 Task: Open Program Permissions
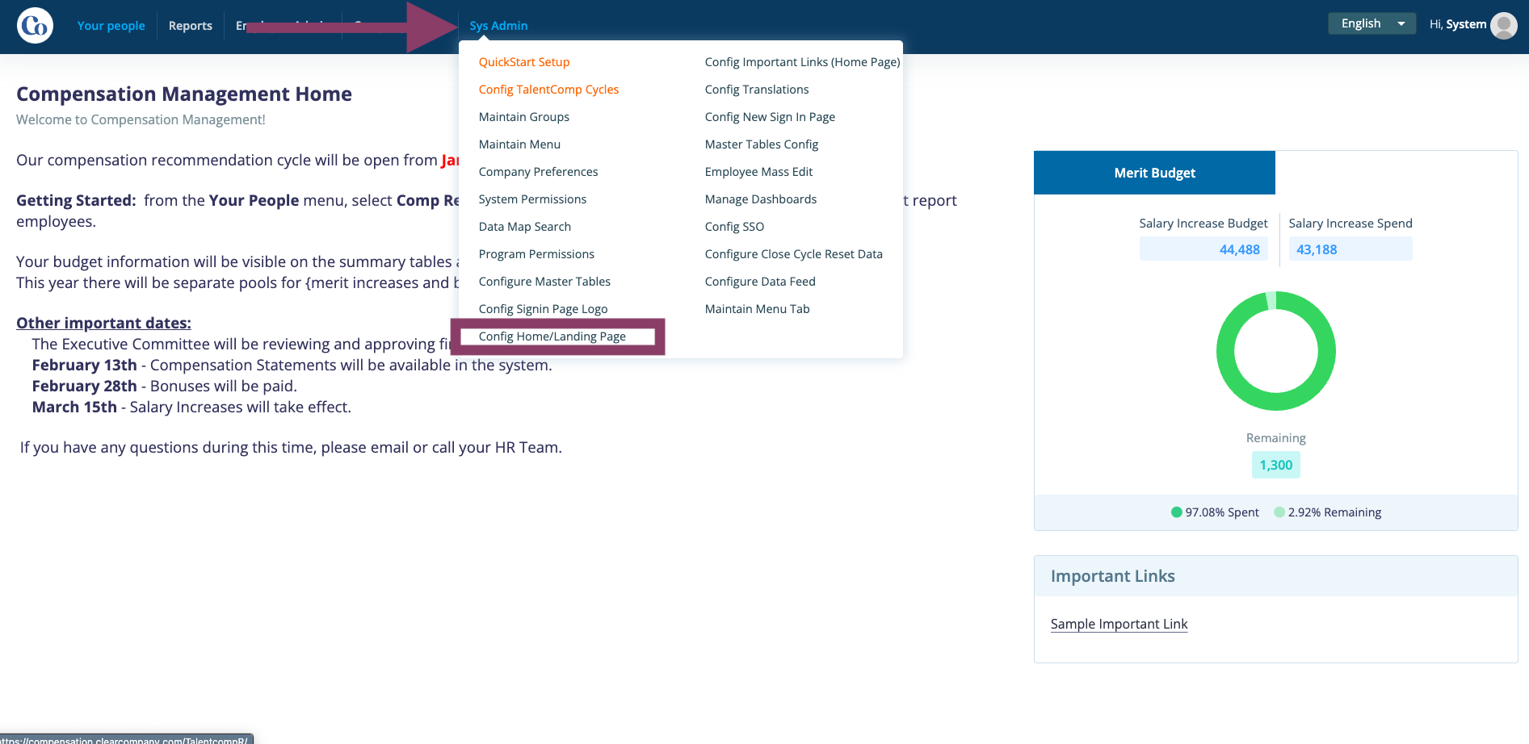pyautogui.click(x=536, y=254)
